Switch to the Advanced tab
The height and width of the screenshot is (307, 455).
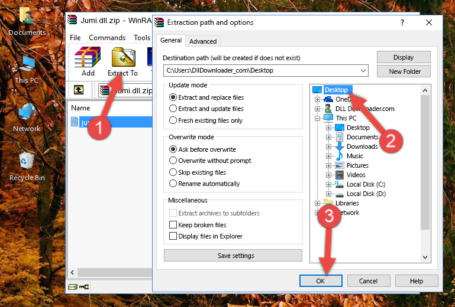203,41
